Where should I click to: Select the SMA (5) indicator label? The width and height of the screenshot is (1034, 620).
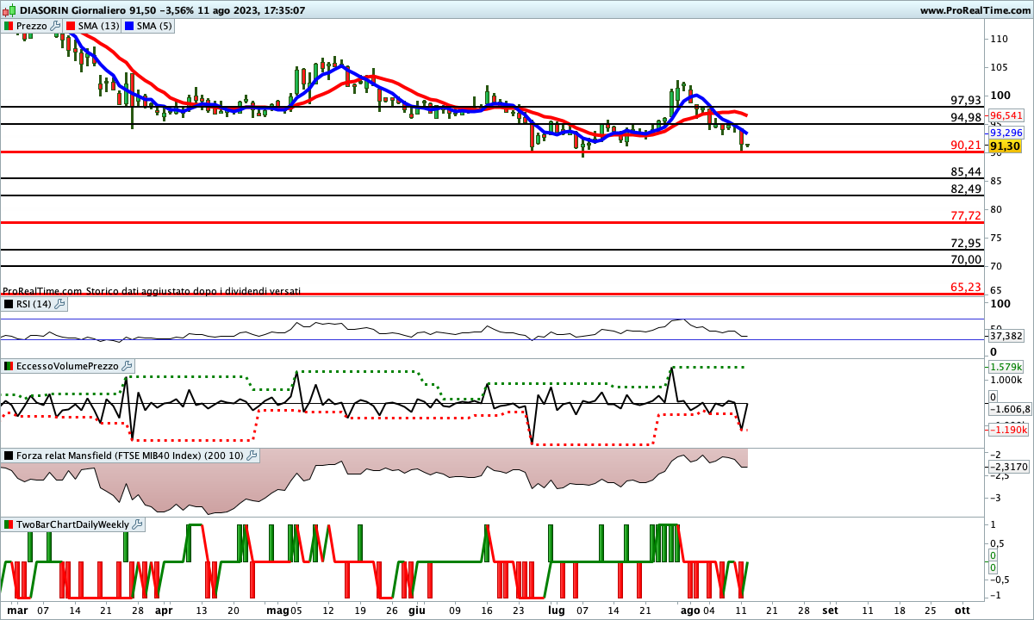[x=155, y=26]
